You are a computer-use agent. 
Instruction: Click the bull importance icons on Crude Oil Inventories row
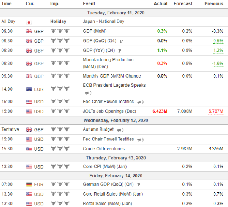pyautogui.click(x=60, y=149)
